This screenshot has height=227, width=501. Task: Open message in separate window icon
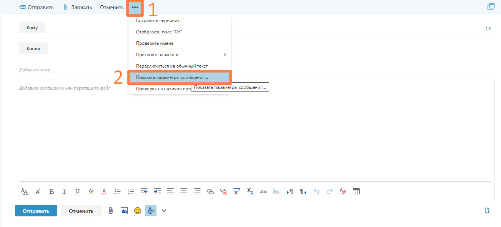pos(491,7)
